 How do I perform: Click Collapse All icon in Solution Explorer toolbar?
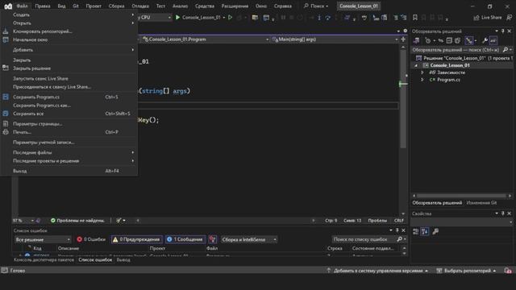[449, 41]
